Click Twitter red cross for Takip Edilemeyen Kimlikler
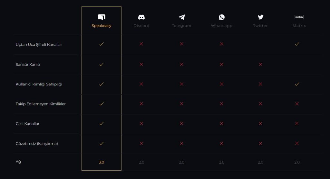Screen dimensions: 330x179 (260, 104)
